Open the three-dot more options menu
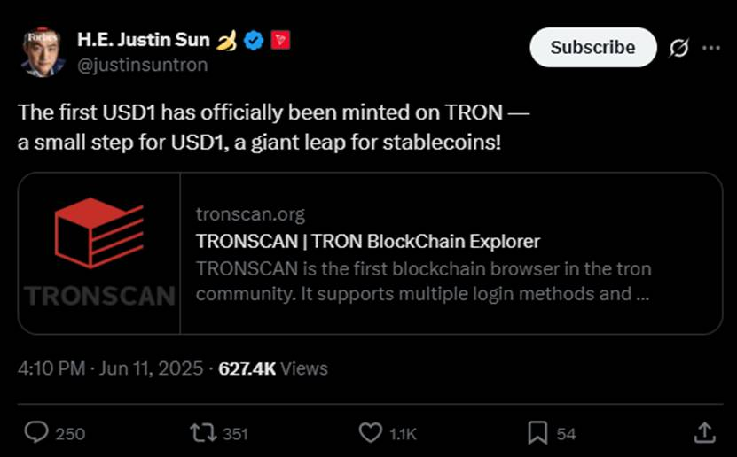 [711, 48]
